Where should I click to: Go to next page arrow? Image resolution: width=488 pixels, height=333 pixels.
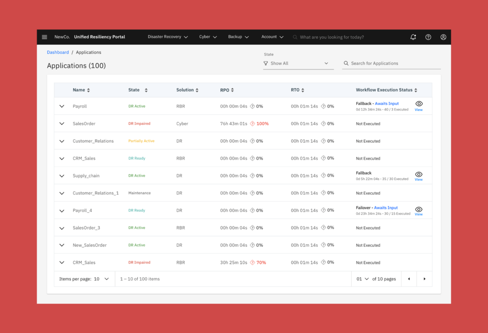[x=424, y=279]
